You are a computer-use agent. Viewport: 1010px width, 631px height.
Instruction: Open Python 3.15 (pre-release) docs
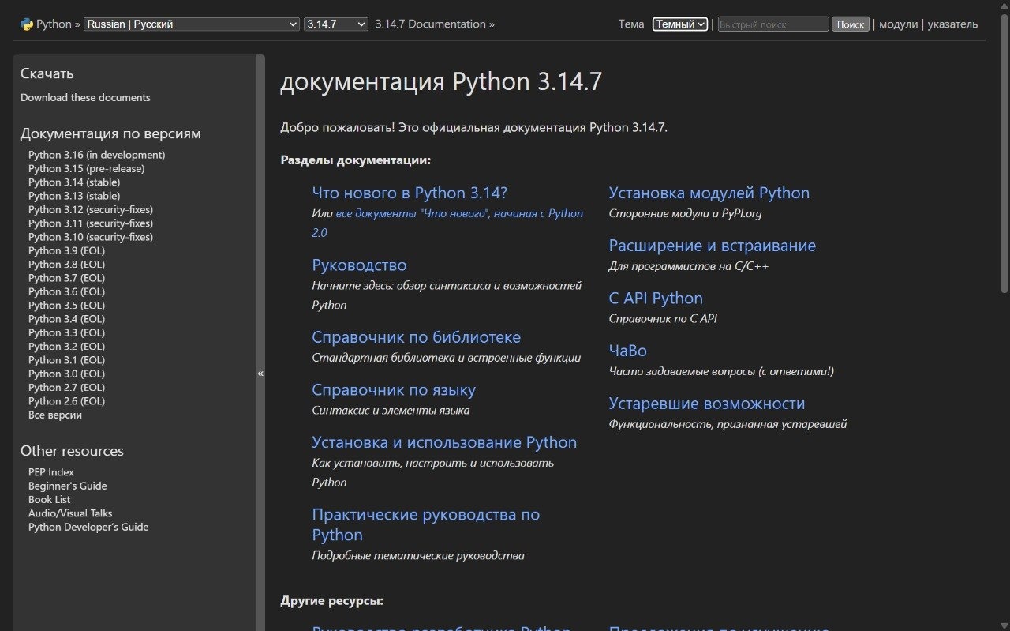click(x=87, y=169)
